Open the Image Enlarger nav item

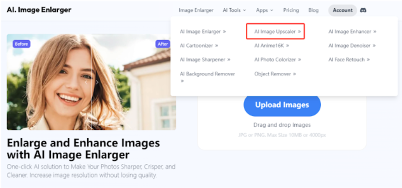[196, 10]
